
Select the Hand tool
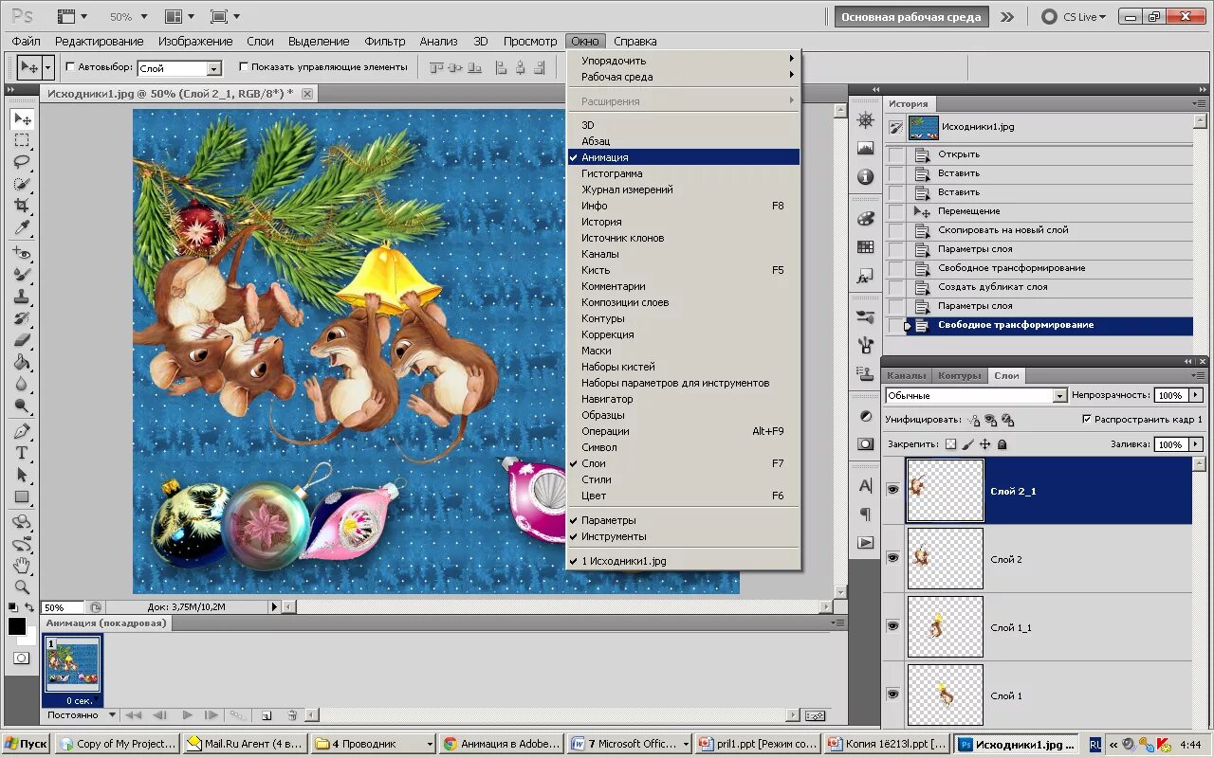tap(22, 566)
